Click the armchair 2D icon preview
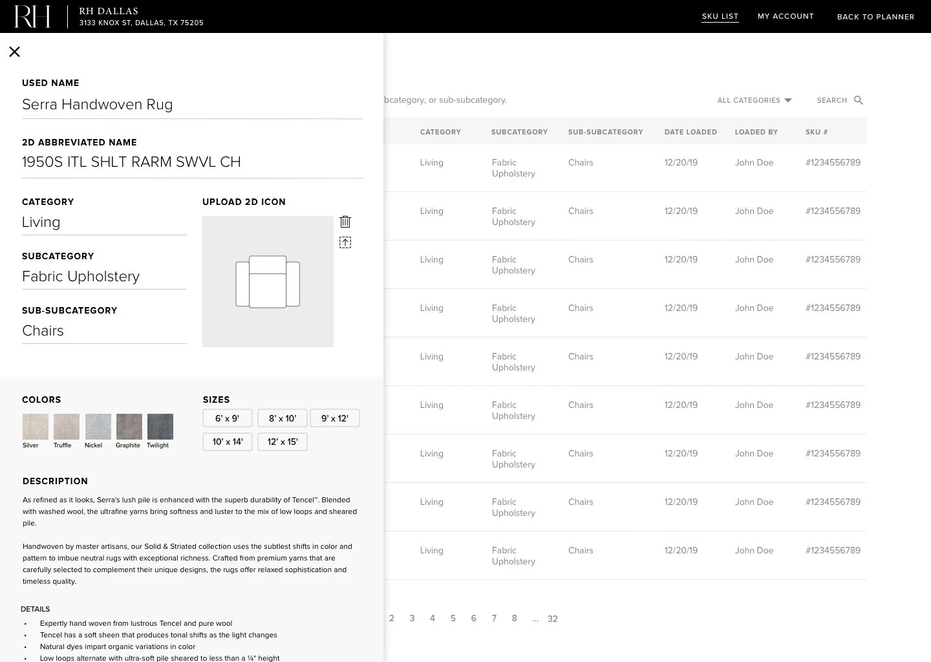The image size is (931, 662). [x=268, y=282]
